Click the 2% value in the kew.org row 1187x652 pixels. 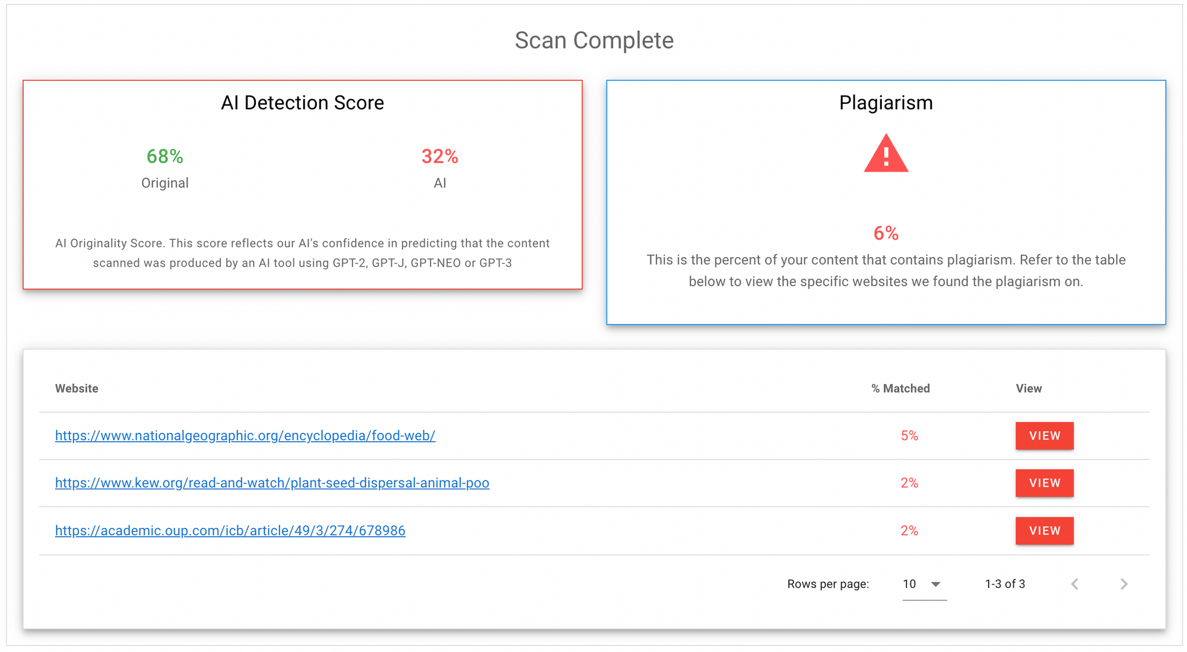click(909, 483)
